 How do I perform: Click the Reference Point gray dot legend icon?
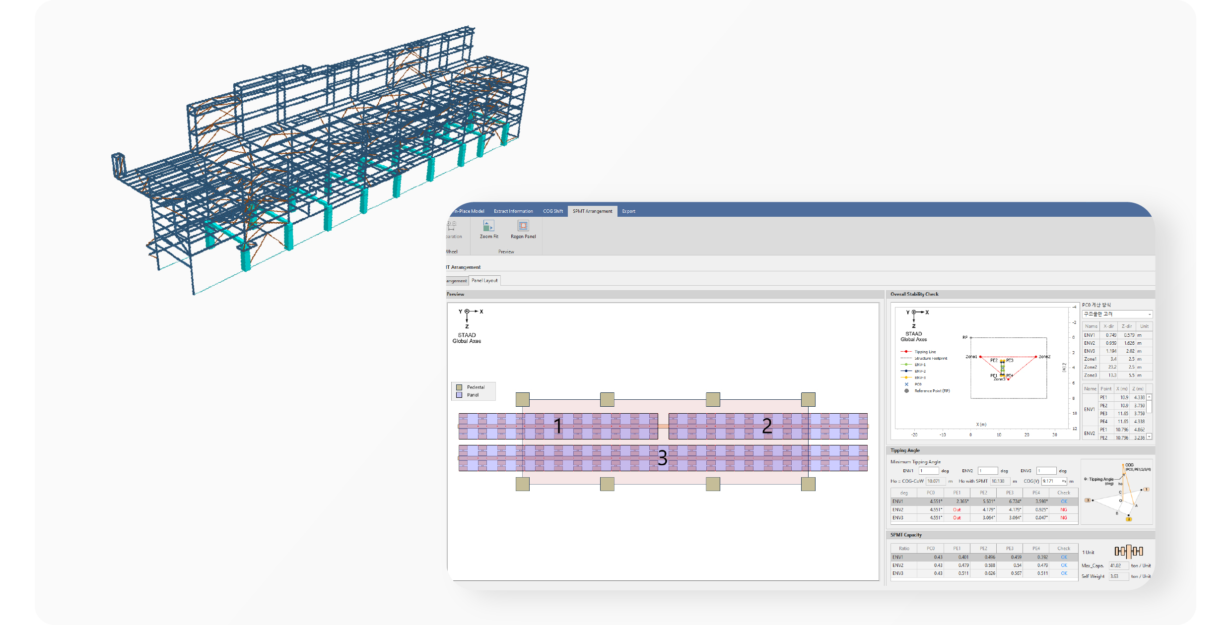pos(906,391)
